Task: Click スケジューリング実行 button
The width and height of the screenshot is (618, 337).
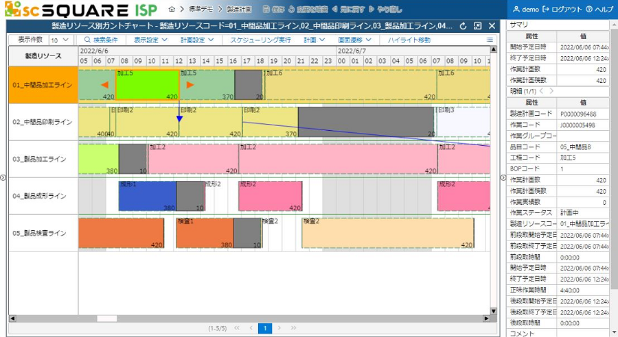Action: pyautogui.click(x=260, y=40)
